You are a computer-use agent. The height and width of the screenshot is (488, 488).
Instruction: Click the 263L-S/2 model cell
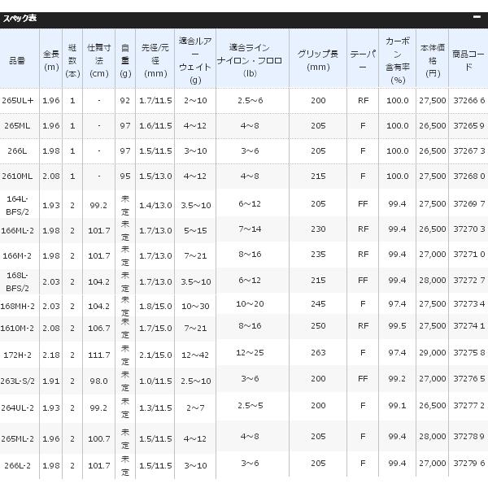point(17,378)
